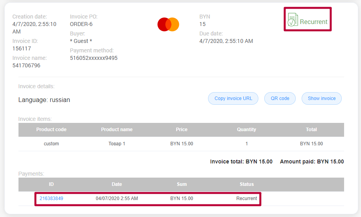
Task: Click the Show invoice button
Action: click(x=321, y=98)
